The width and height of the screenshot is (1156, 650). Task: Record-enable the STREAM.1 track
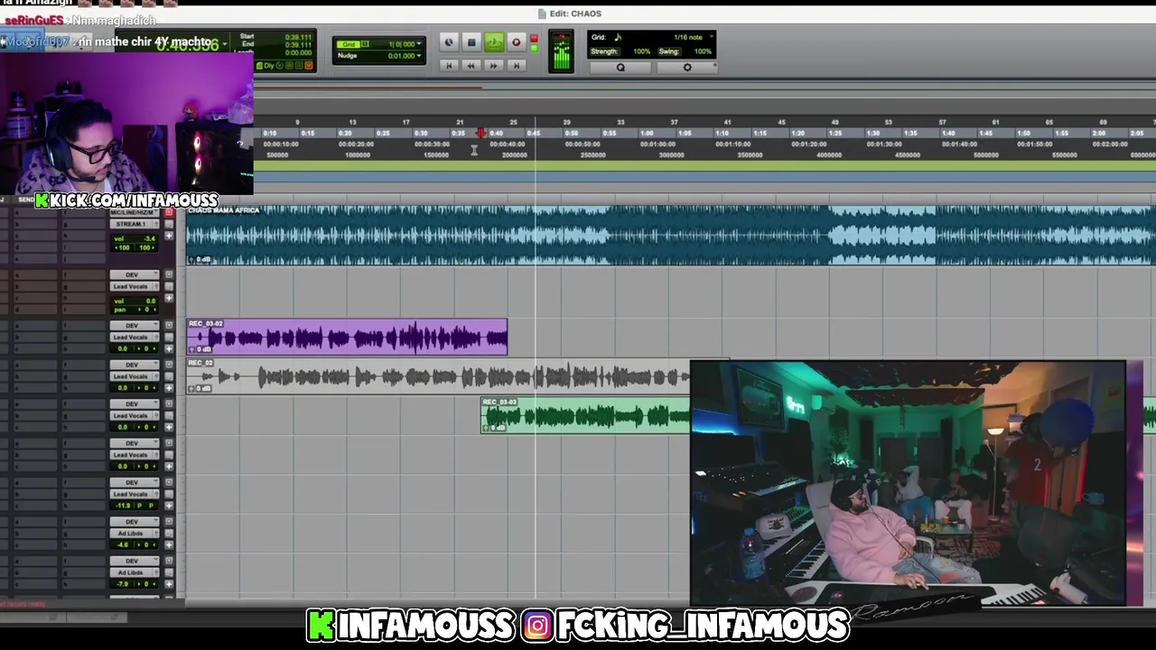169,213
